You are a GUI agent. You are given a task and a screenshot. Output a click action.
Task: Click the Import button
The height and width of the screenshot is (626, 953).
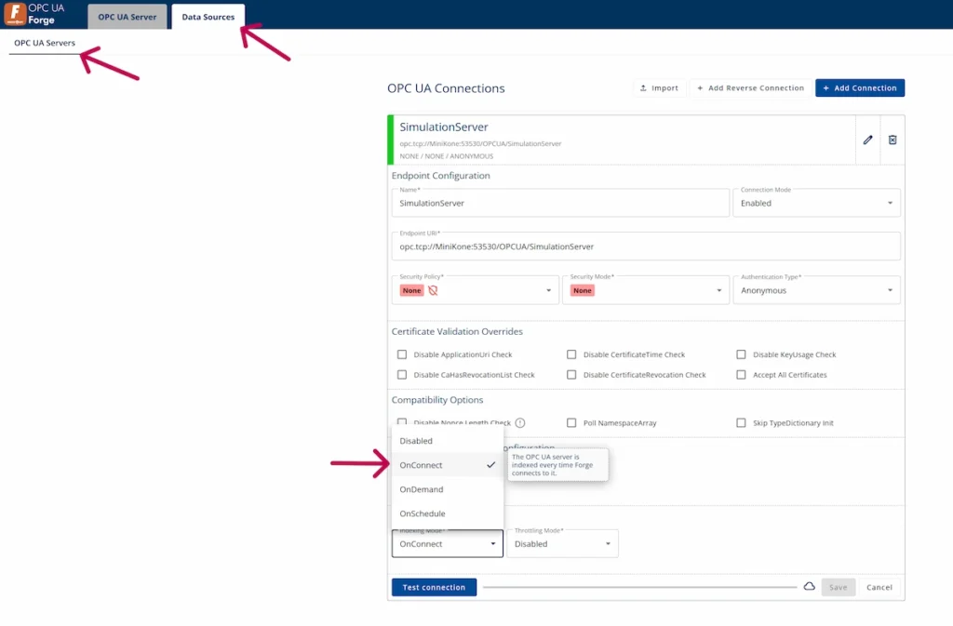pos(659,88)
